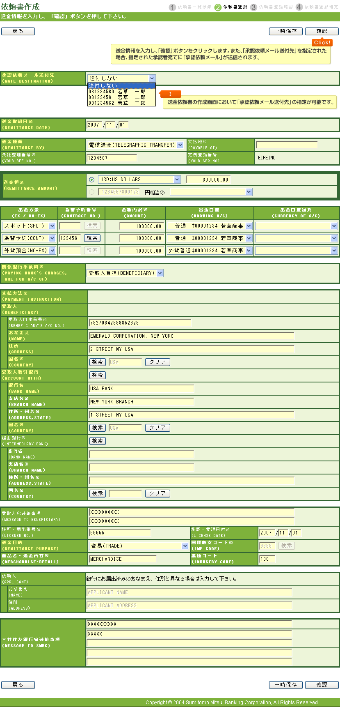
Task: Click 検索 next to beneficiary country USA
Action: [98, 362]
